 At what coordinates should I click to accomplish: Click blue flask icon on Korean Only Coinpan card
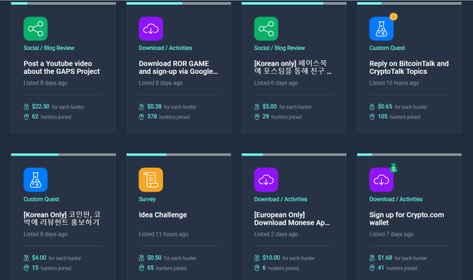(35, 180)
